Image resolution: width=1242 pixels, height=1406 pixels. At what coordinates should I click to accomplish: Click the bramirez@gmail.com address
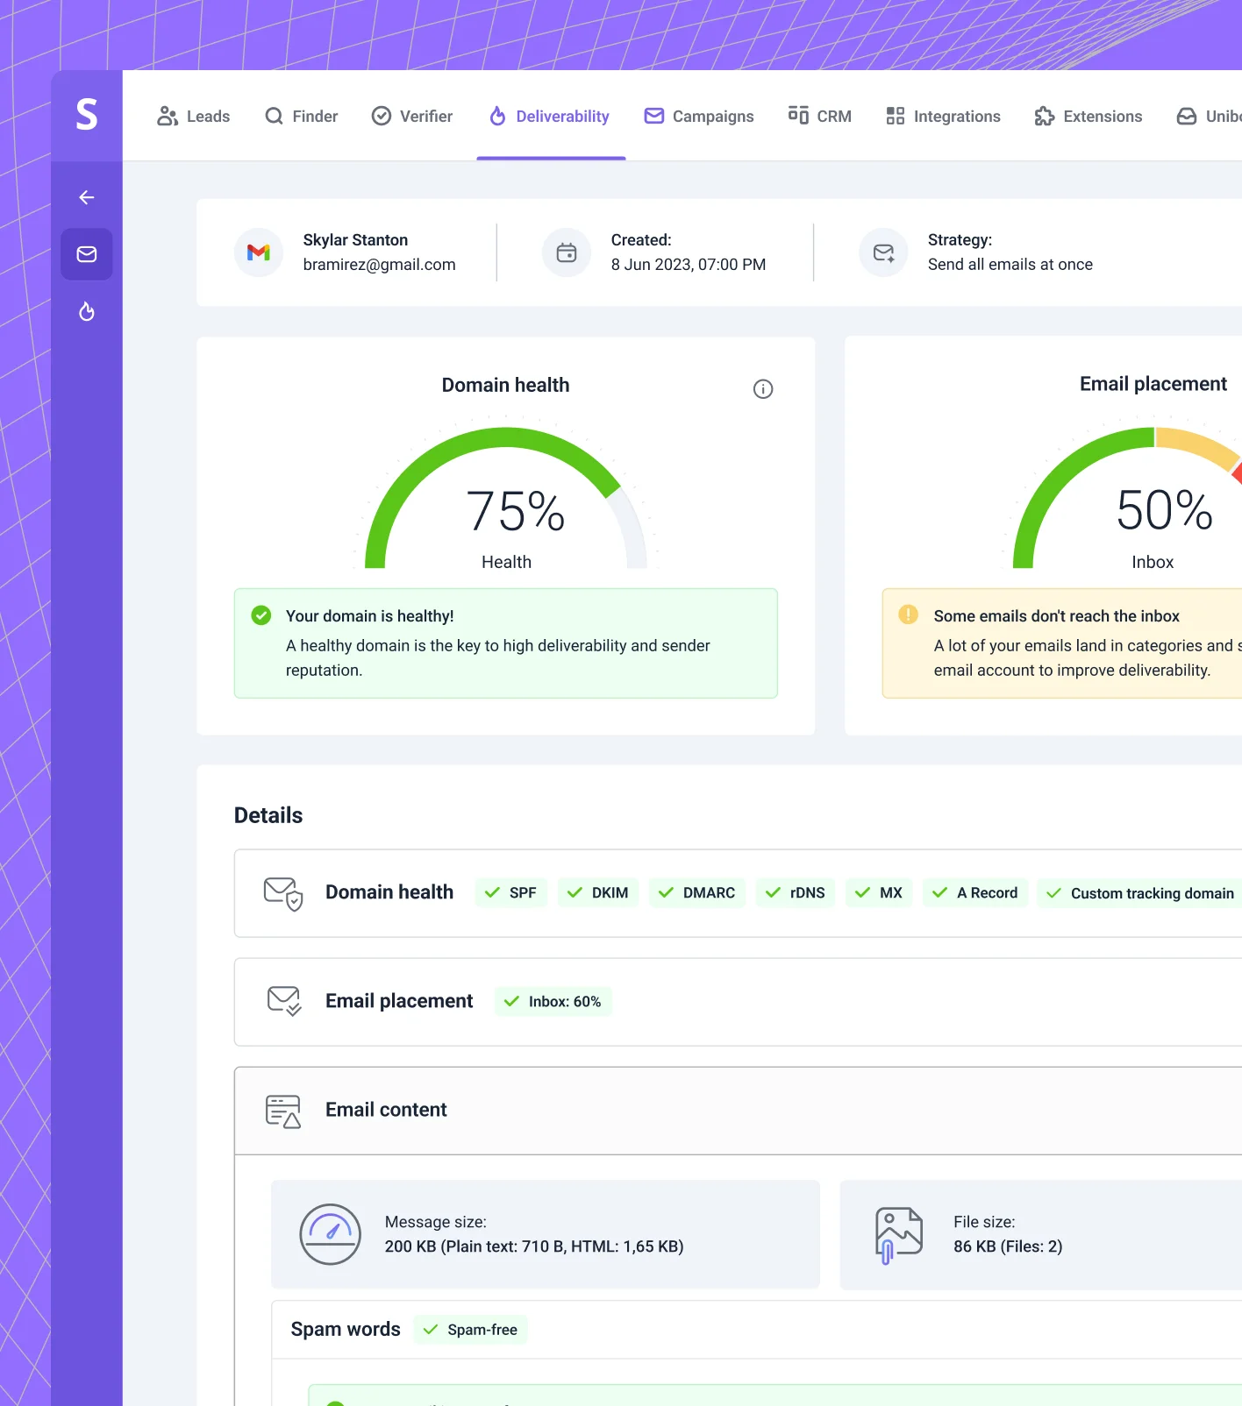380,265
